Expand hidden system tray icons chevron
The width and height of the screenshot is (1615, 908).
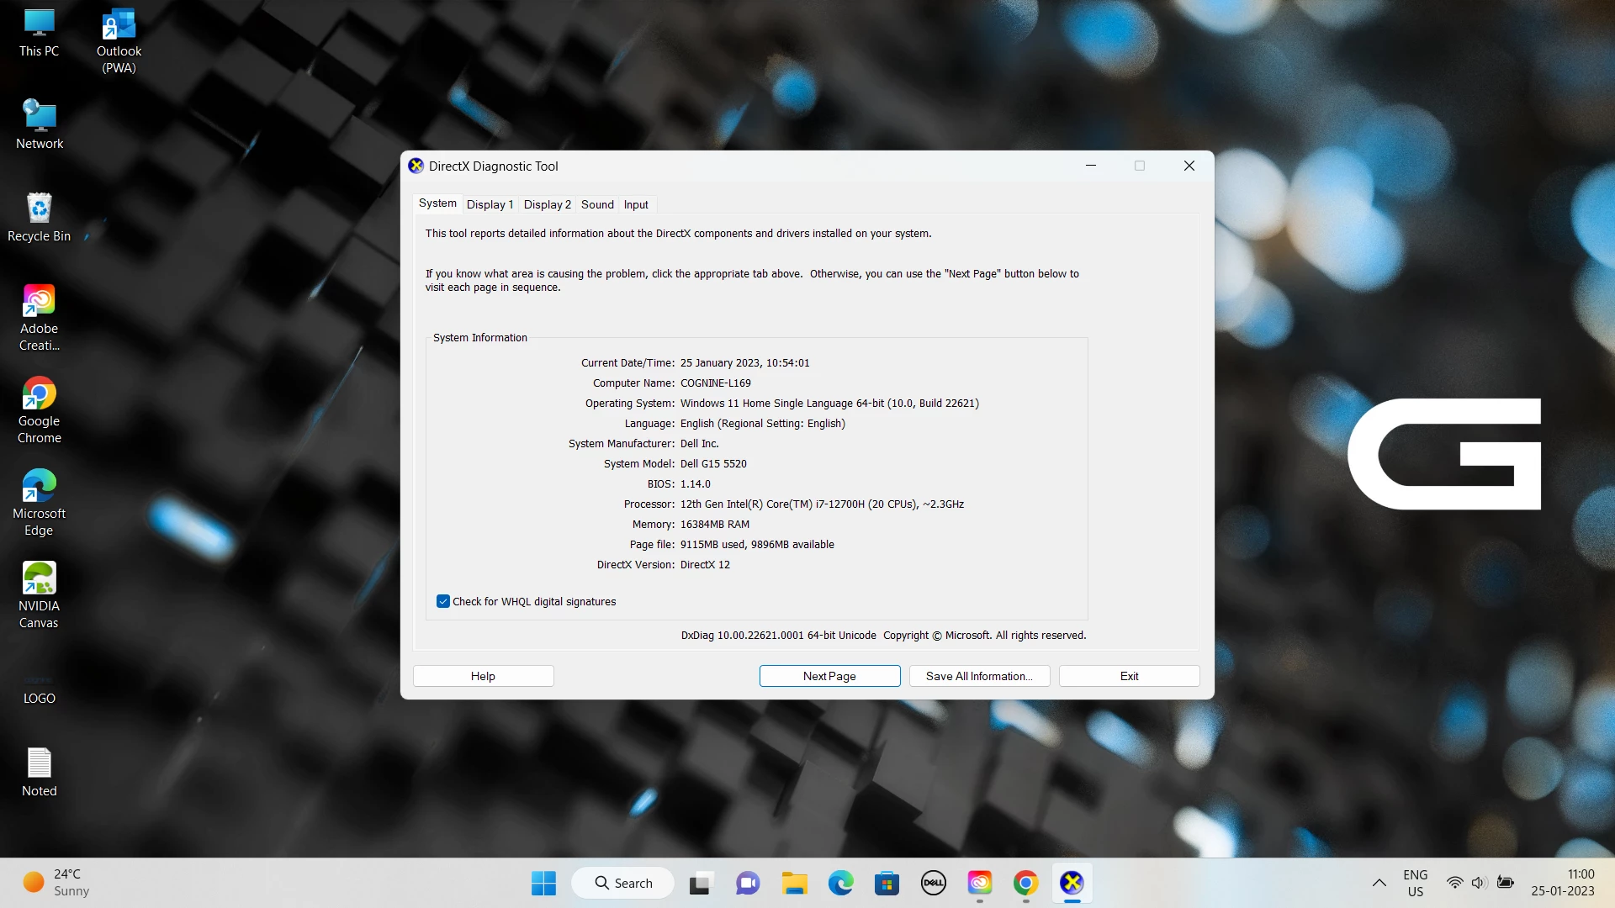point(1379,883)
